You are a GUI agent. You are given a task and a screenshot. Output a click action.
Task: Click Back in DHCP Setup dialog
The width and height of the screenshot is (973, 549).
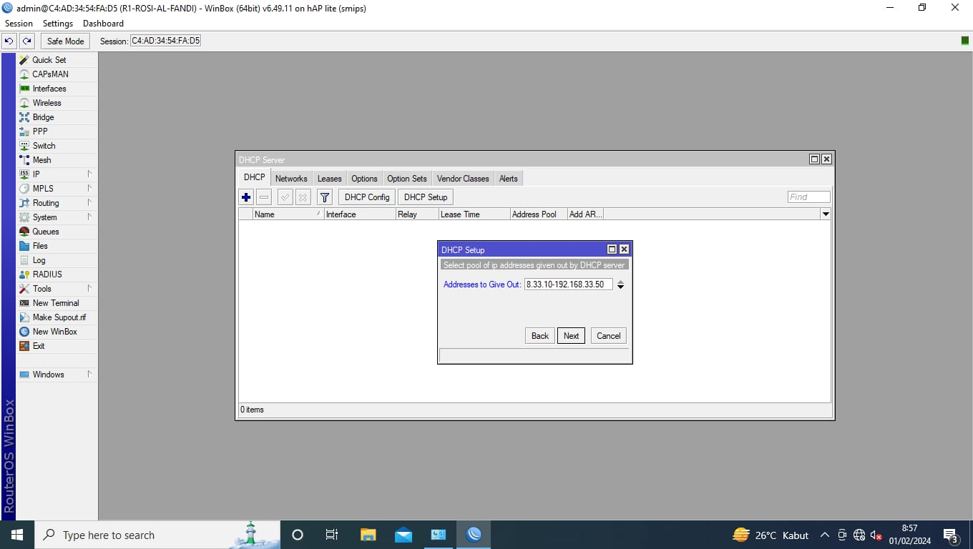tap(540, 336)
